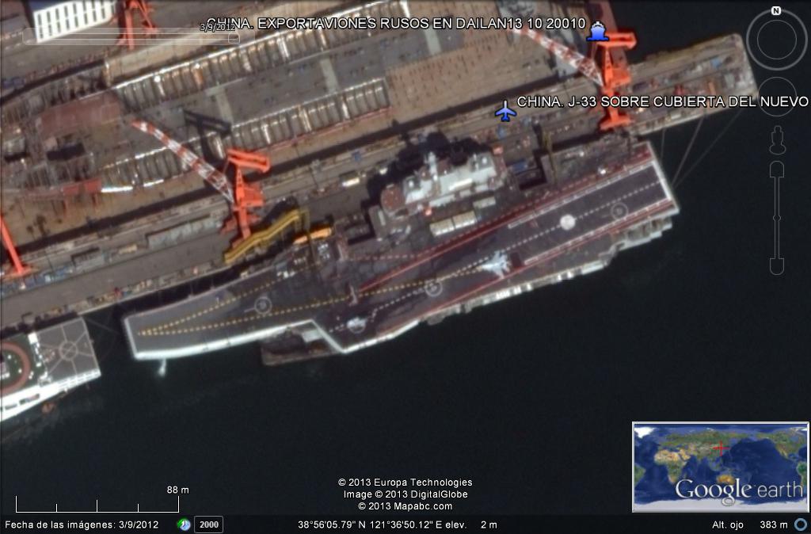Click the move joystick circle control
Image resolution: width=811 pixels, height=534 pixels.
tap(776, 96)
